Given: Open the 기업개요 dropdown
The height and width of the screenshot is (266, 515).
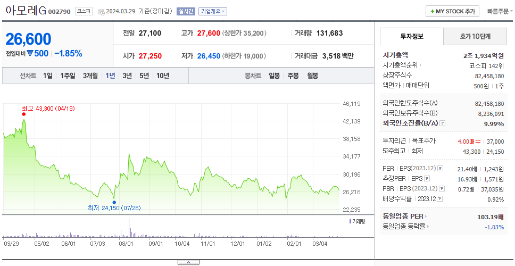Looking at the screenshot, I should 212,12.
